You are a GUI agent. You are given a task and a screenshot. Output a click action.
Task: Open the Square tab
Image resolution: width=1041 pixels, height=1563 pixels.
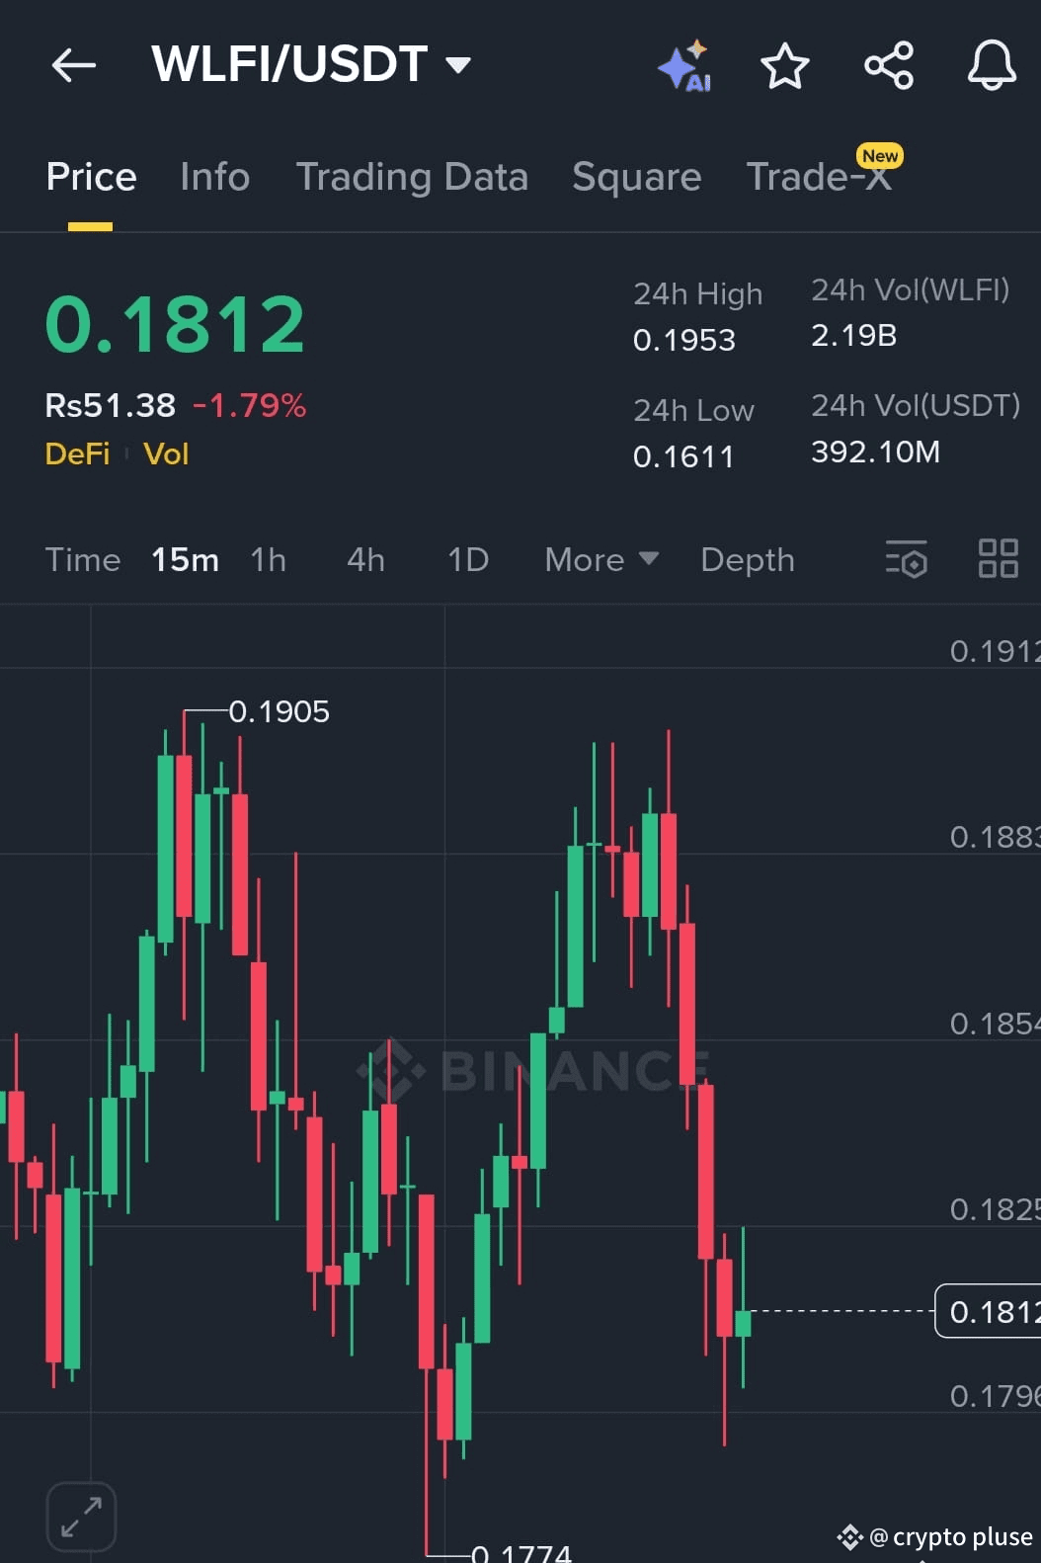pyautogui.click(x=637, y=177)
